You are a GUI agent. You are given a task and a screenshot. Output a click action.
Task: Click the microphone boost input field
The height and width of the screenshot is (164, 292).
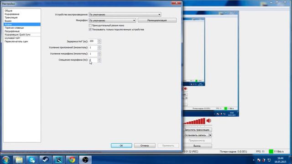93,54
